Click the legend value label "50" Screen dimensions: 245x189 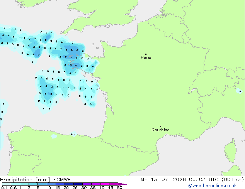pyautogui.click(x=119, y=187)
